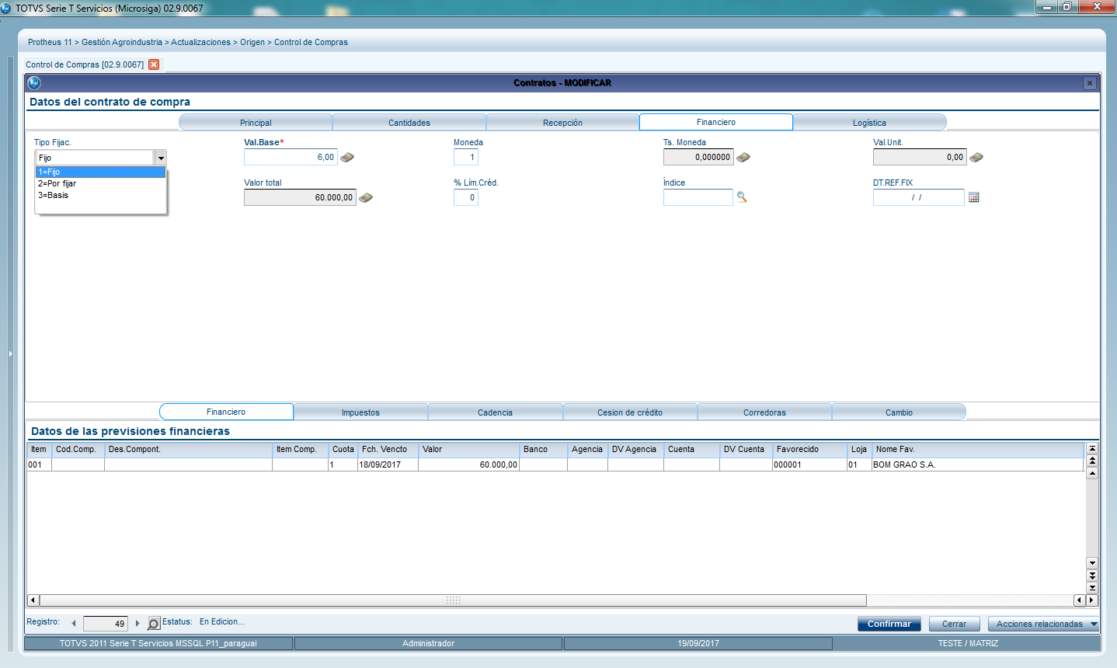The width and height of the screenshot is (1117, 668).
Task: Select grid Item cell 001
Action: coord(40,464)
